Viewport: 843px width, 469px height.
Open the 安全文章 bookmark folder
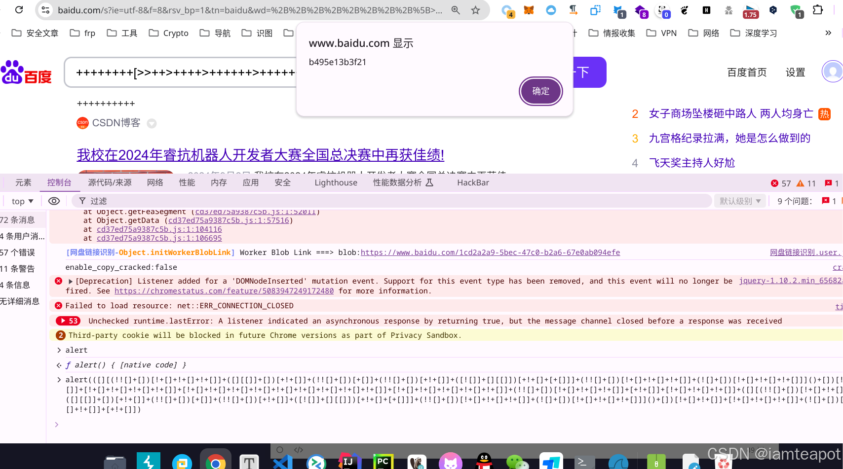pyautogui.click(x=35, y=33)
